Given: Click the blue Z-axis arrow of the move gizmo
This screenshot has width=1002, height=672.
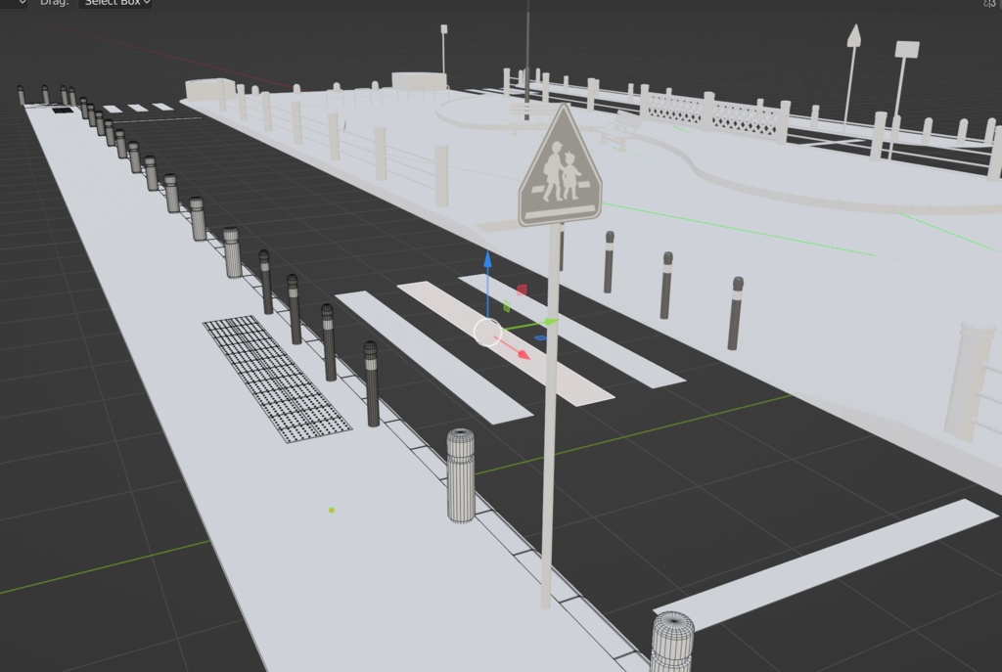Looking at the screenshot, I should point(488,262).
